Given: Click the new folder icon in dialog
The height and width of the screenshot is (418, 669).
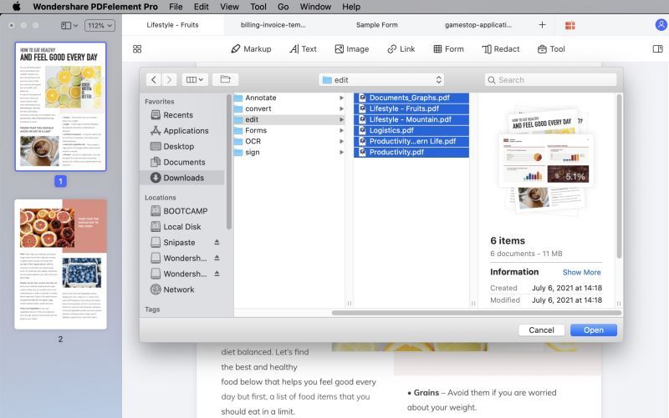Looking at the screenshot, I should coord(225,79).
